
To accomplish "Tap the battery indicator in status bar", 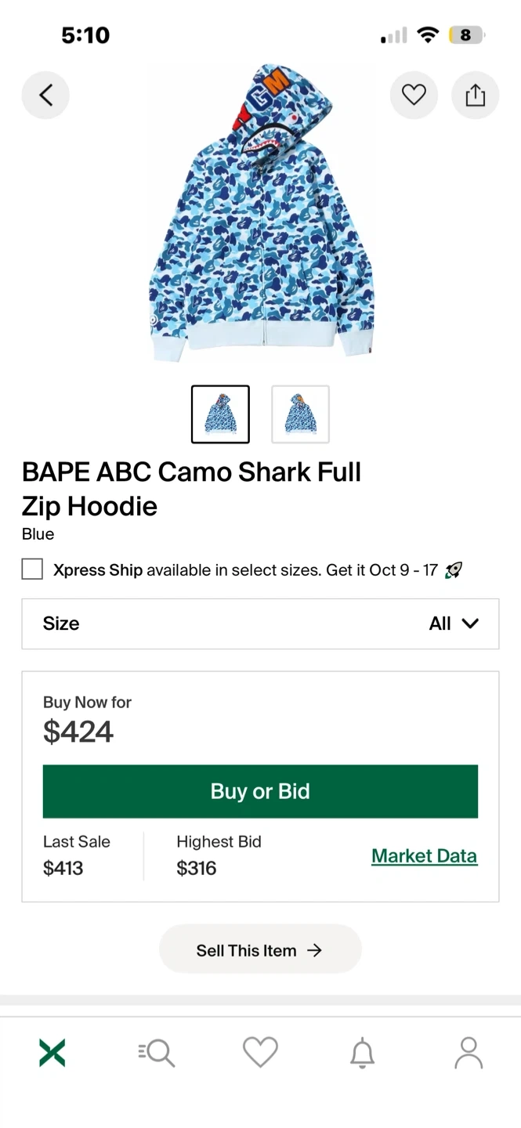I will [x=466, y=35].
